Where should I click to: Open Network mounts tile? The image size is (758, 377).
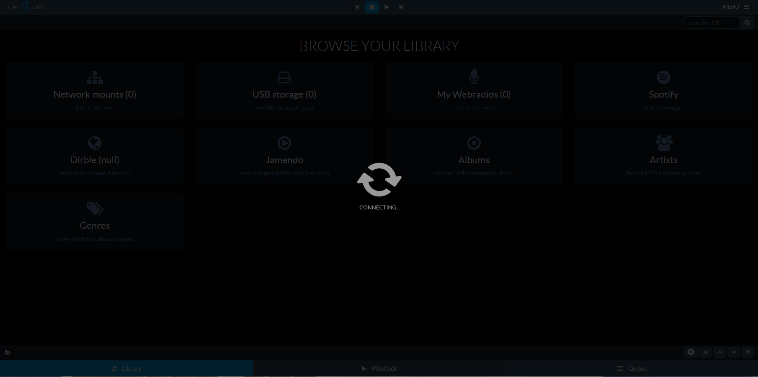click(x=95, y=90)
